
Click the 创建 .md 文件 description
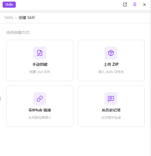40,72
